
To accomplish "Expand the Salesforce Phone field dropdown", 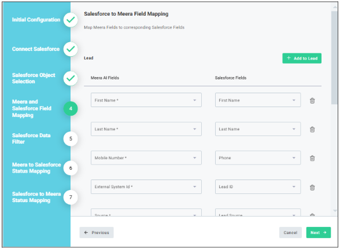I will [258, 158].
